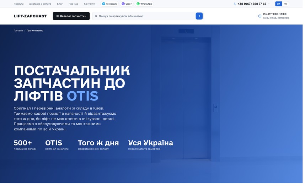Open the Контакти page
305x186 pixels.
point(89,4)
